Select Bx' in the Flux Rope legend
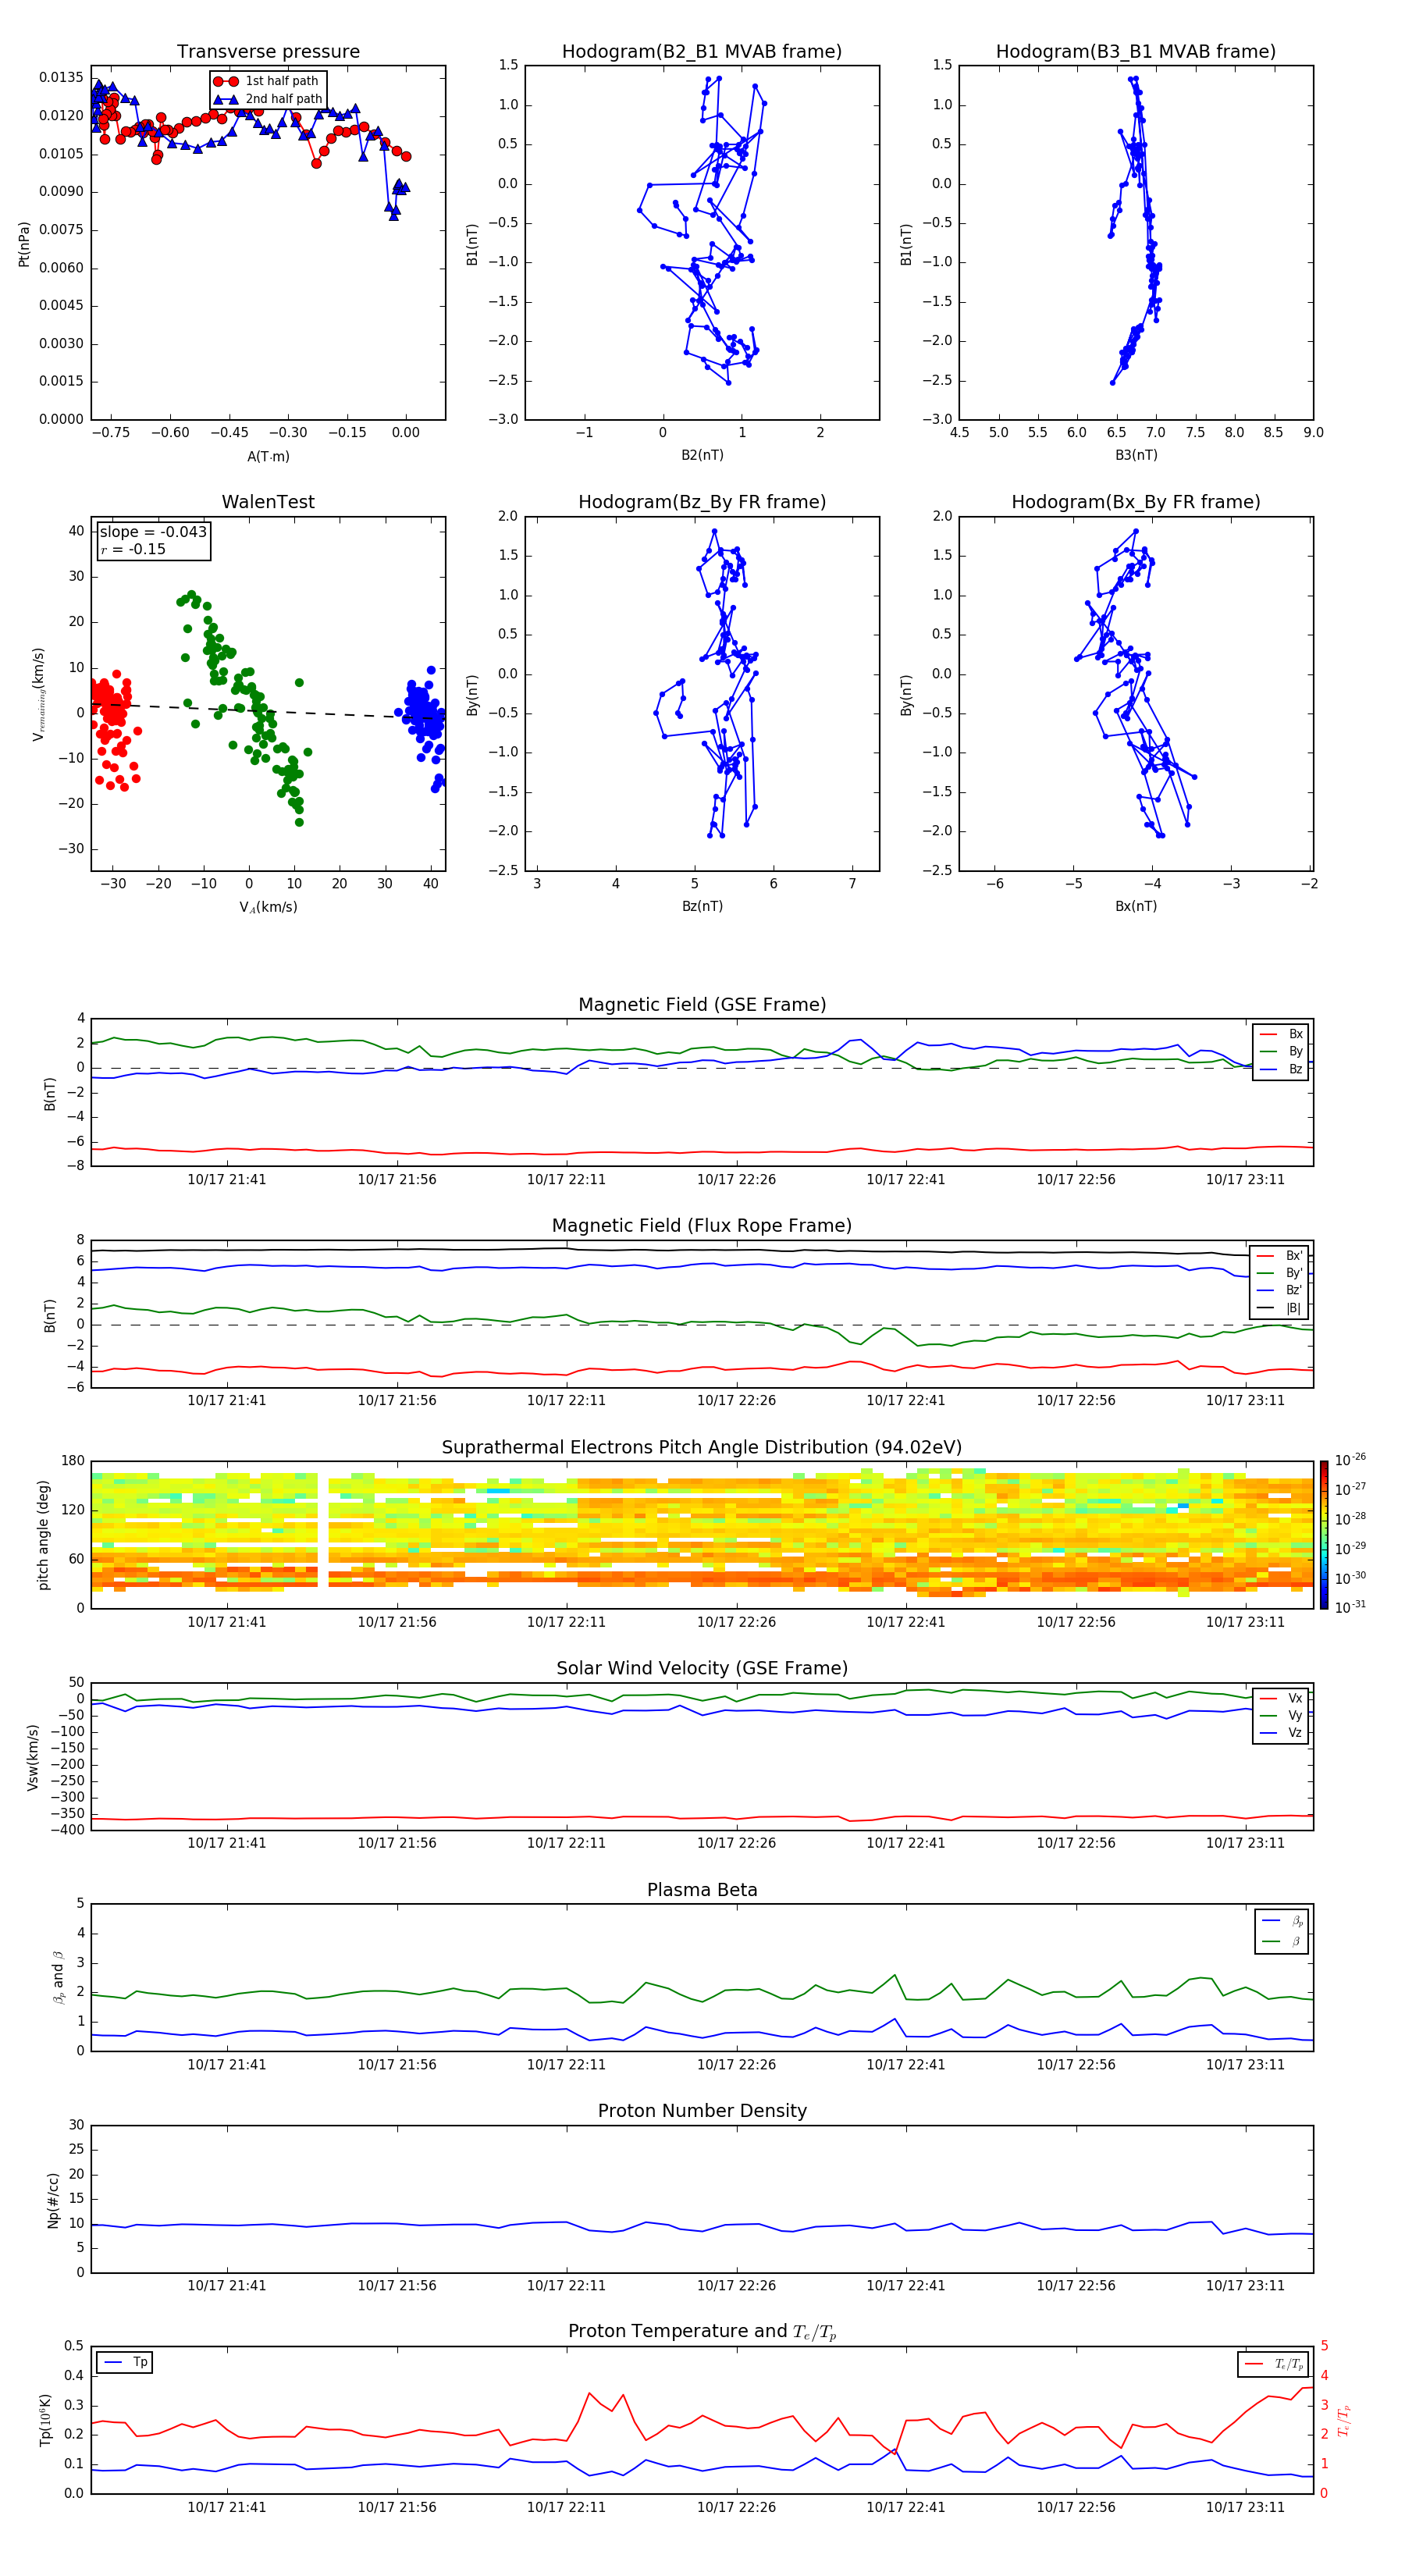Image resolution: width=1405 pixels, height=2576 pixels. click(x=1280, y=1256)
